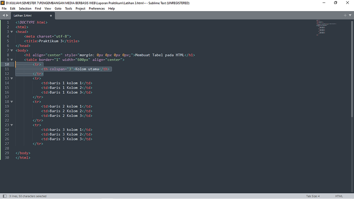354x199 pixels.
Task: Click 'Baris 2 Kolom 3' on line 21
Action: 66,116
